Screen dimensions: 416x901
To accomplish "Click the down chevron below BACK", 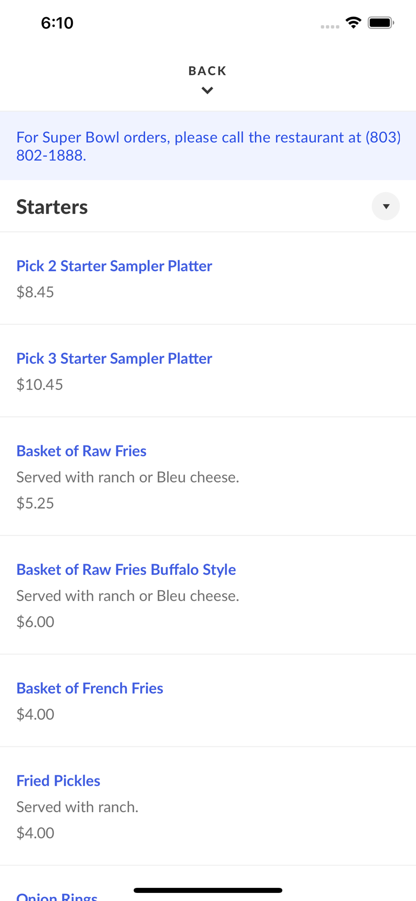I will click(207, 91).
